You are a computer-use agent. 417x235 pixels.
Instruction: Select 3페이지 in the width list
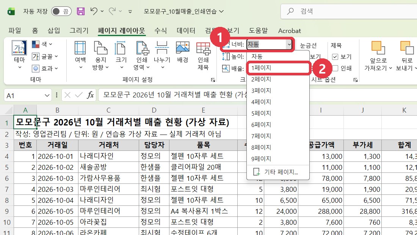[x=278, y=90]
